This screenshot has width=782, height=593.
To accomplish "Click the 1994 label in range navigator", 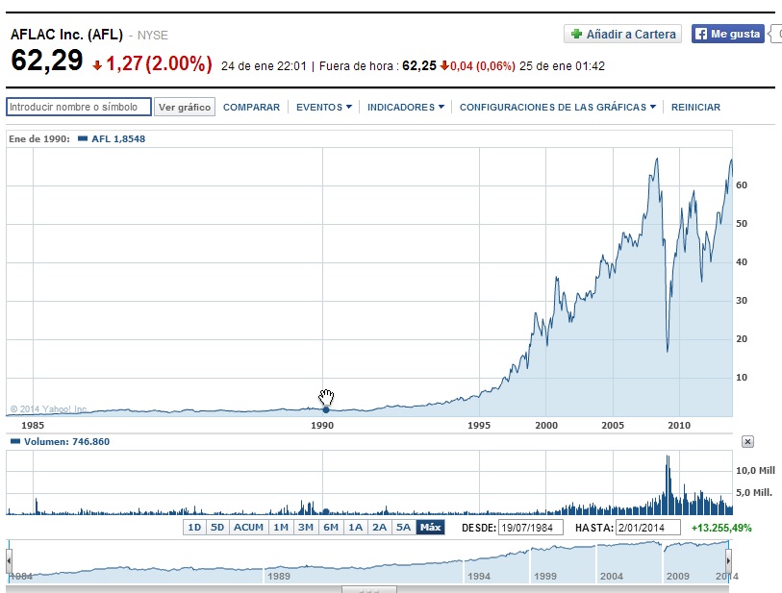I will (x=479, y=576).
